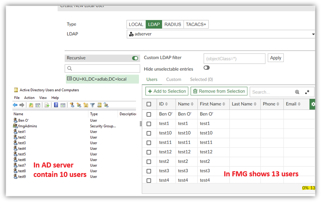Check the checkbox for the test10 row
Screen dimensions: 321x202
tap(149, 133)
